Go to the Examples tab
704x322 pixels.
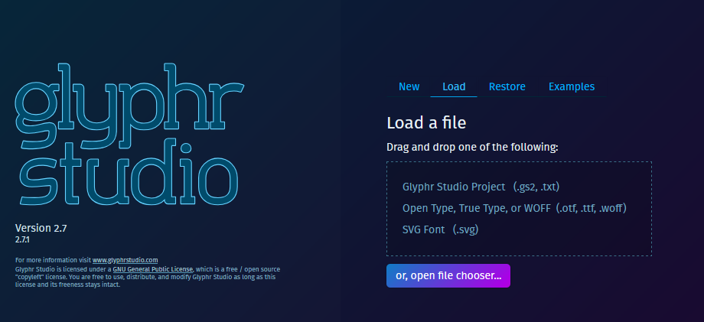pyautogui.click(x=571, y=86)
